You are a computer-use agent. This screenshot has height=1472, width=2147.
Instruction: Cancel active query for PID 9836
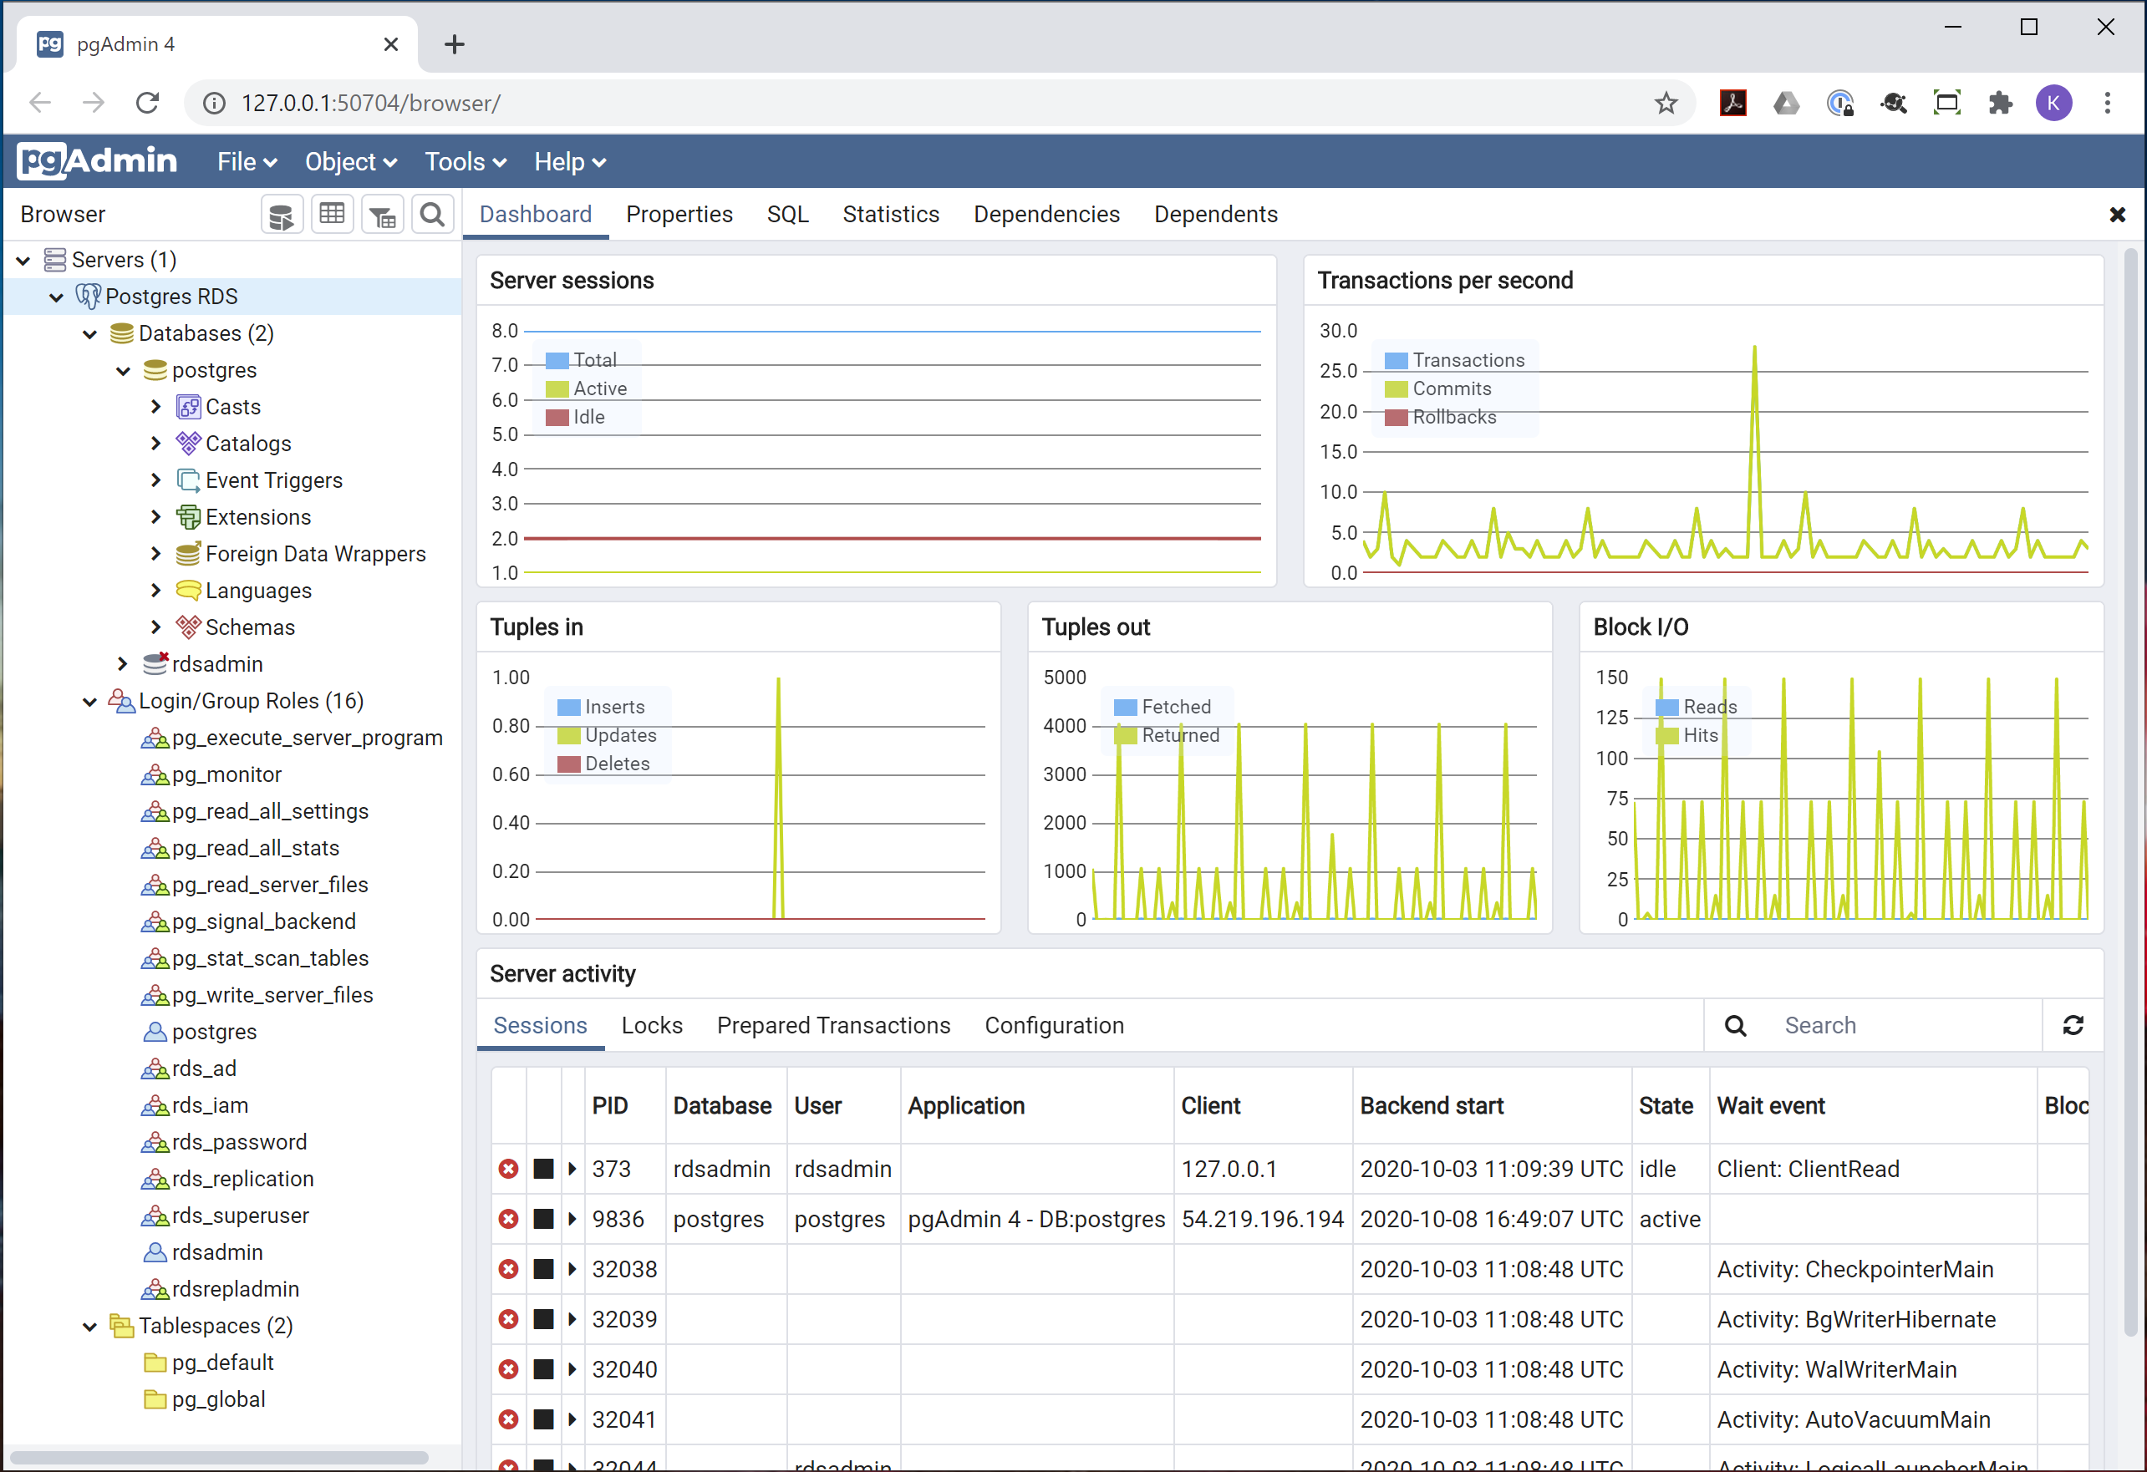543,1219
